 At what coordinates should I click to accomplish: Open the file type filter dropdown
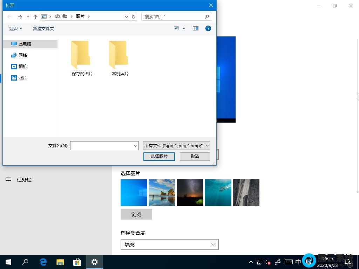[x=207, y=145]
